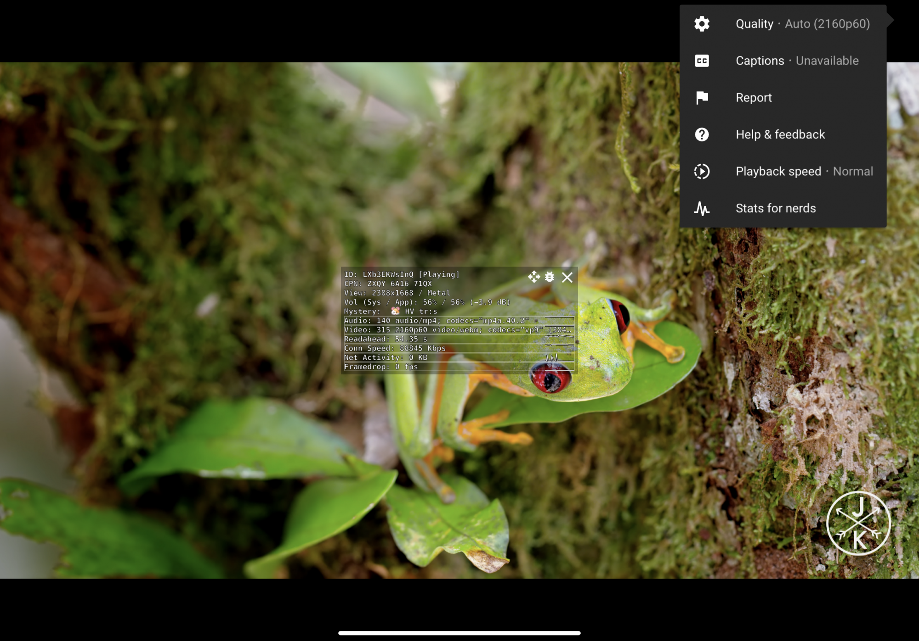The height and width of the screenshot is (641, 919).
Task: Open Playback speed Normal options
Action: (804, 172)
